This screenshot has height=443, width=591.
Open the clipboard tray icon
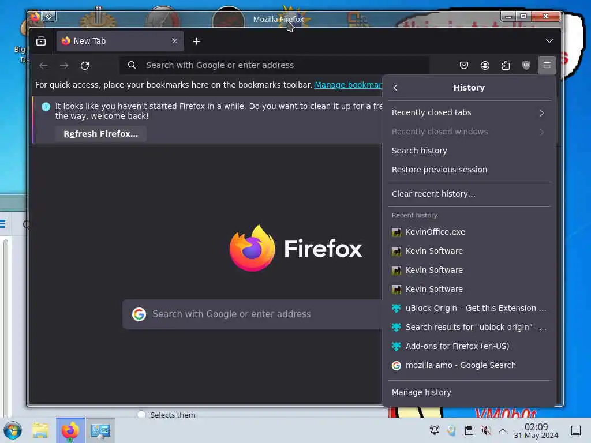pyautogui.click(x=469, y=430)
